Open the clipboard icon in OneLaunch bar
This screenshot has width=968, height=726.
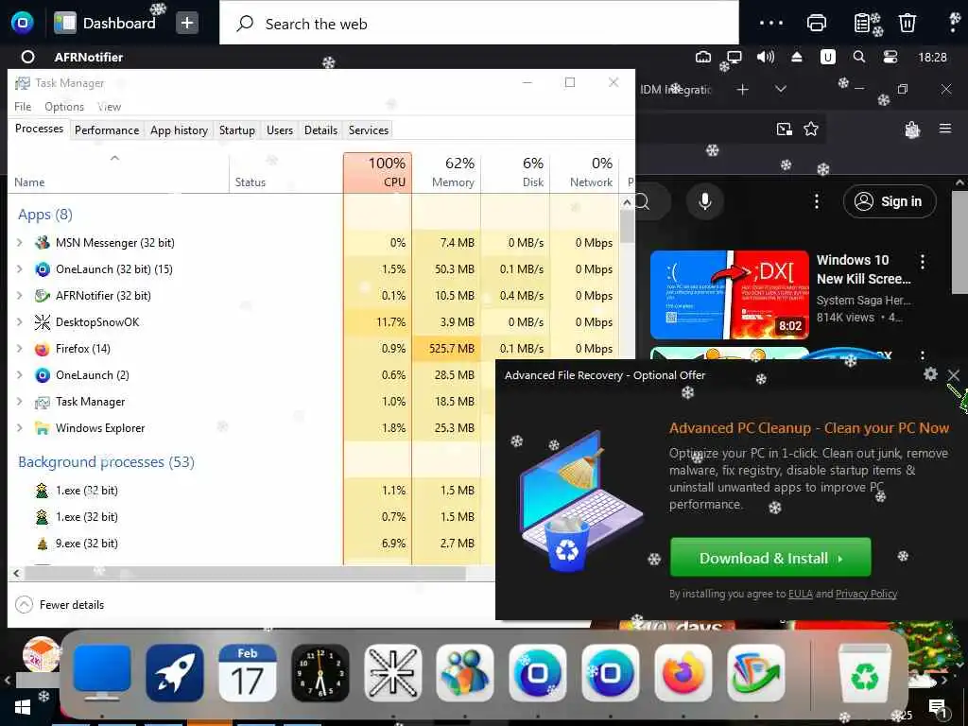pyautogui.click(x=863, y=23)
